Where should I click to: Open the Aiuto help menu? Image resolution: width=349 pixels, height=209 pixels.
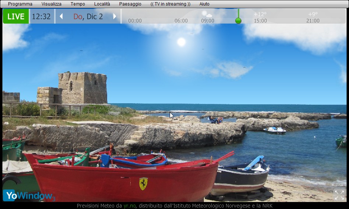[204, 4]
